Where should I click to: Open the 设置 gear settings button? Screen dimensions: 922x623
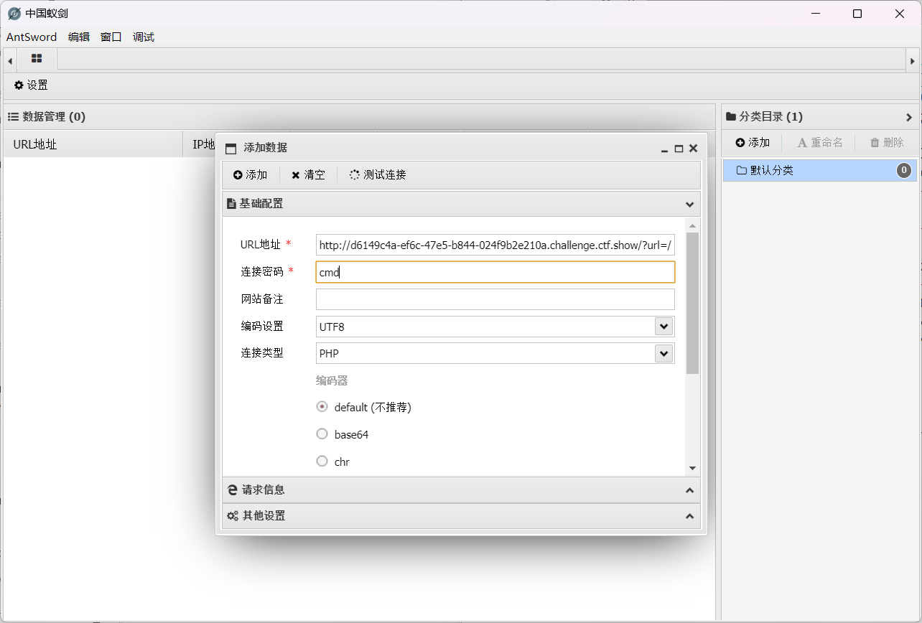click(31, 85)
